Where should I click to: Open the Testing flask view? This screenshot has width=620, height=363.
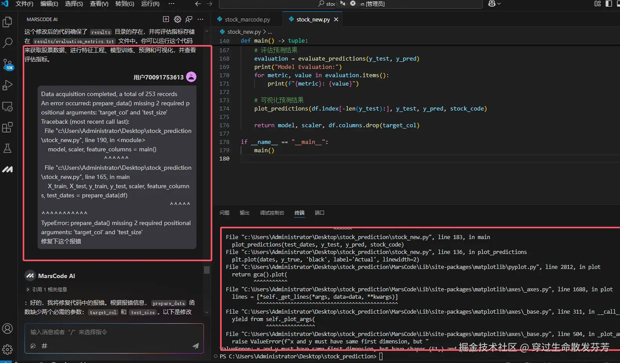coord(7,148)
